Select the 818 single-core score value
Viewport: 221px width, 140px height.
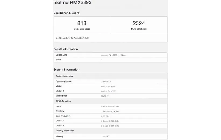[82, 23]
